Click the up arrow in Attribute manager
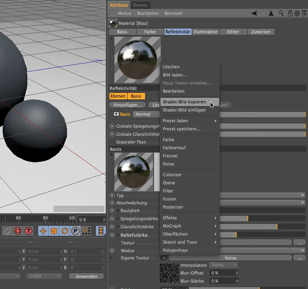 coord(271,13)
